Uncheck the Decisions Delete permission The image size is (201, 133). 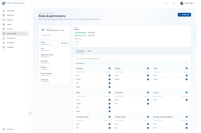110,87
